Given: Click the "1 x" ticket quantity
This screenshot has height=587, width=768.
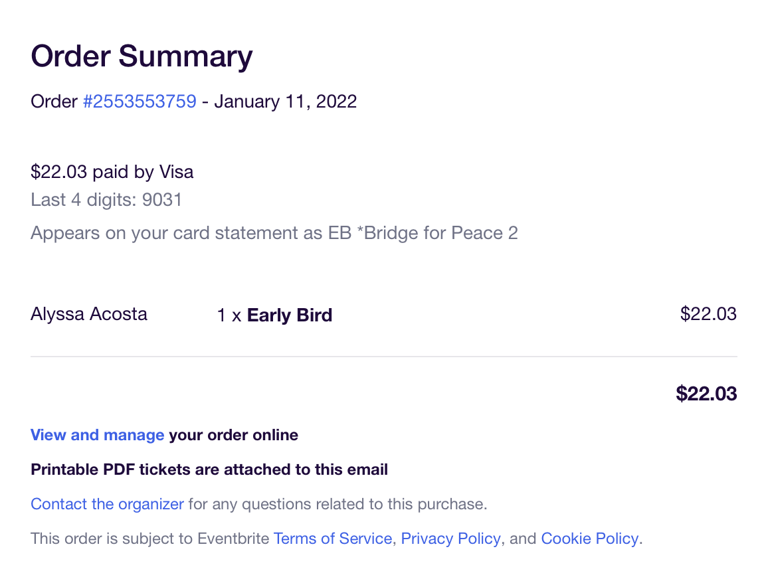Looking at the screenshot, I should pos(229,315).
